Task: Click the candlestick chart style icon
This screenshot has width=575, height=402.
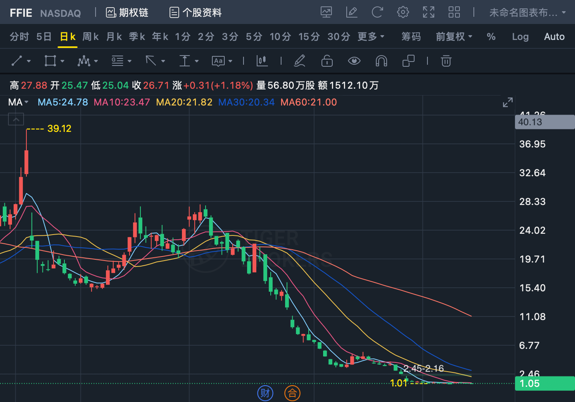Action: pos(262,61)
